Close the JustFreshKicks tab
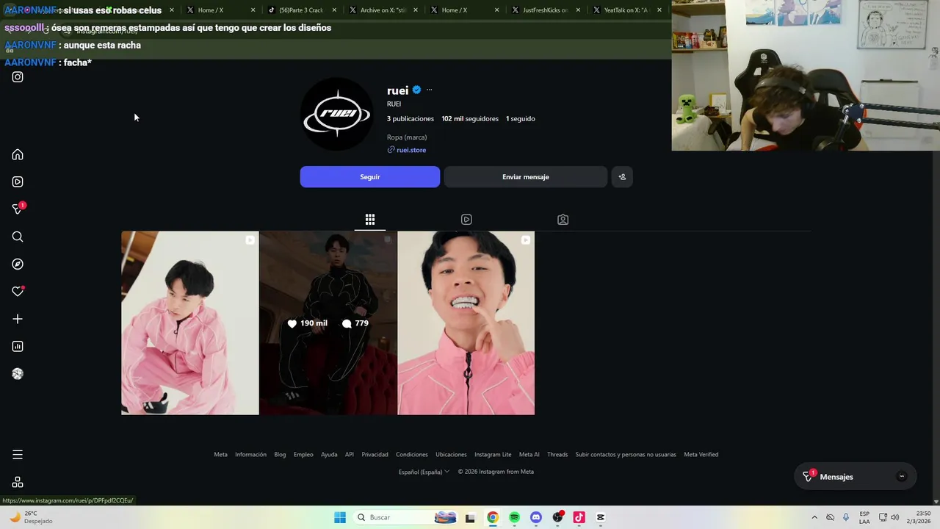This screenshot has width=940, height=529. [578, 10]
